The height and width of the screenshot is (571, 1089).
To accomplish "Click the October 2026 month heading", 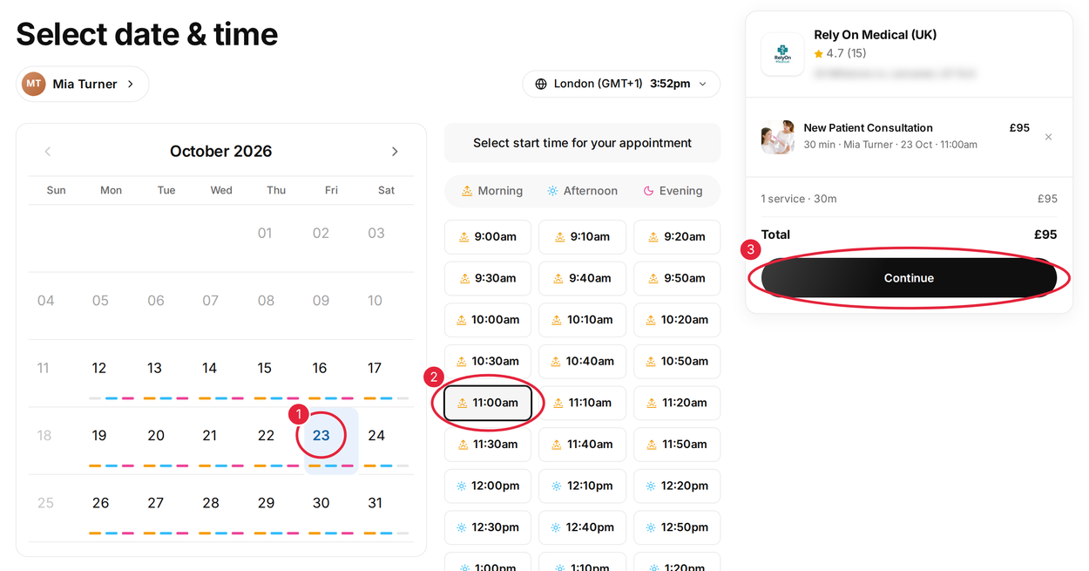I will point(221,152).
